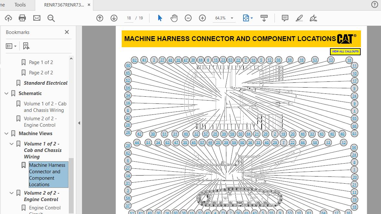Open the find text magnifier tool
Viewport: 381px width, 214px height.
click(51, 18)
